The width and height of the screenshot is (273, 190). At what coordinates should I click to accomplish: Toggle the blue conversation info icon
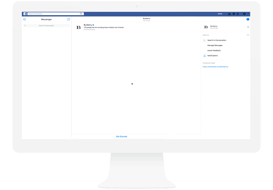[x=248, y=20]
